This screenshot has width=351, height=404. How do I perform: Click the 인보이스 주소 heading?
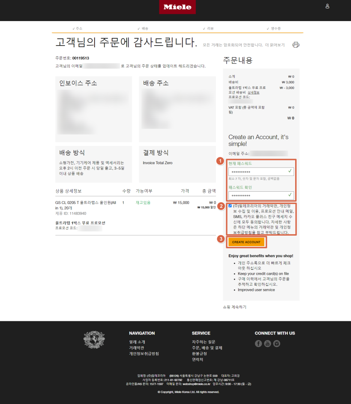(78, 83)
